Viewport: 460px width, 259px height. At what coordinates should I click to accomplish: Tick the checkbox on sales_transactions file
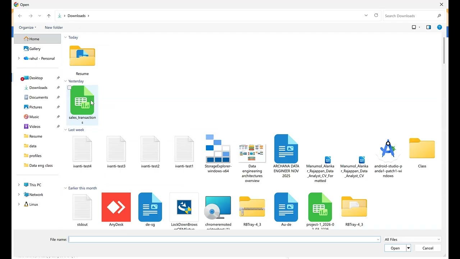pyautogui.click(x=69, y=88)
